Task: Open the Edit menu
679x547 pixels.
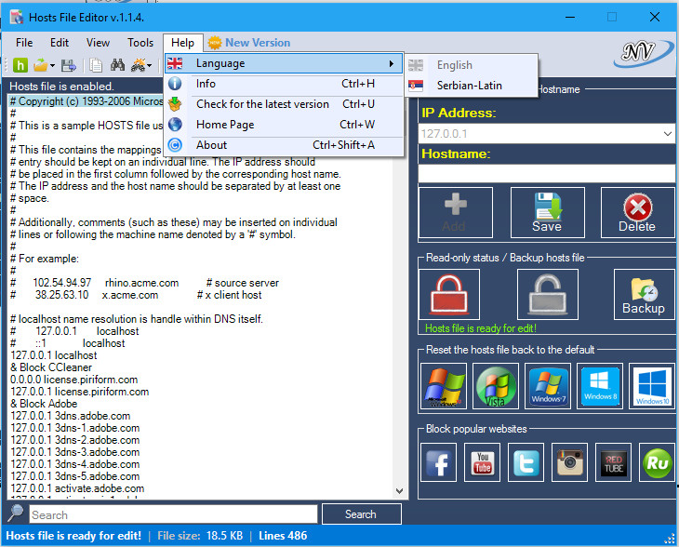Action: [x=60, y=43]
